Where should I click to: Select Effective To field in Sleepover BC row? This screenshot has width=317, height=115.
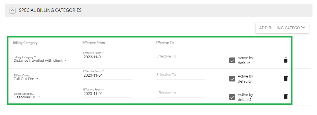click(x=181, y=93)
